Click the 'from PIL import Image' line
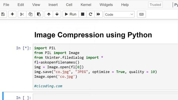The image size is (178, 100). click(x=57, y=53)
